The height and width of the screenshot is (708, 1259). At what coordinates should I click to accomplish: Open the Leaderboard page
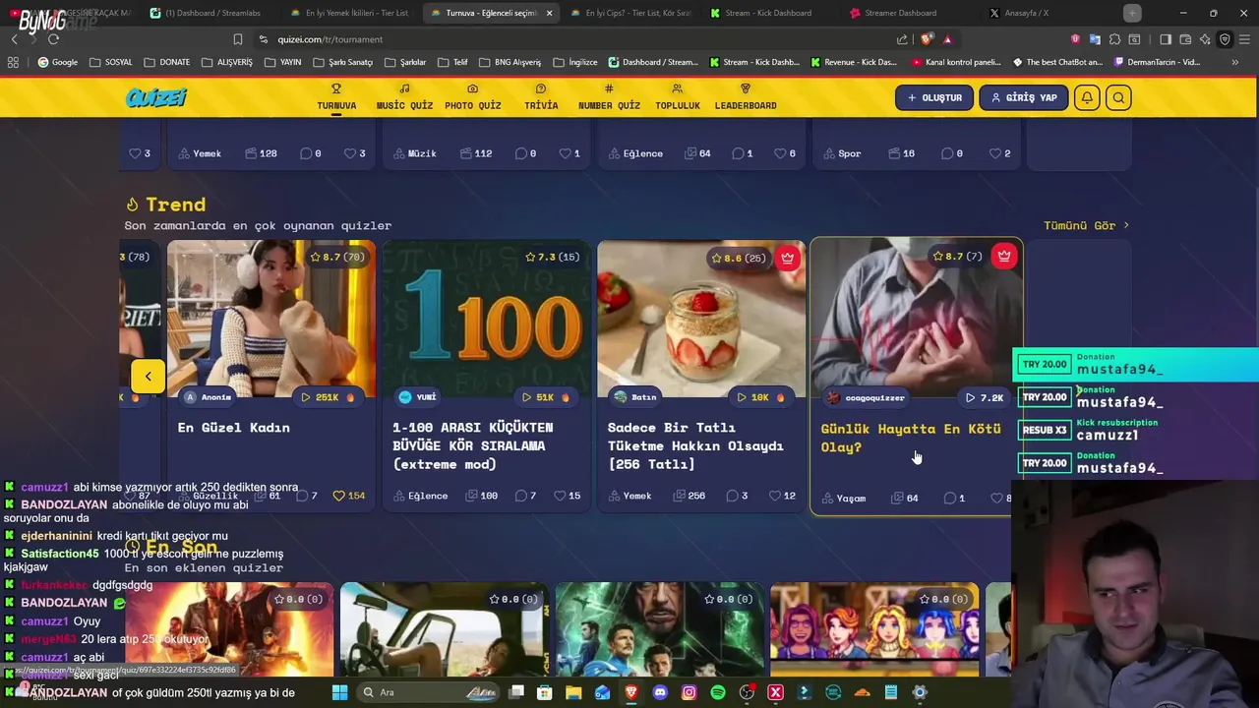coord(746,96)
